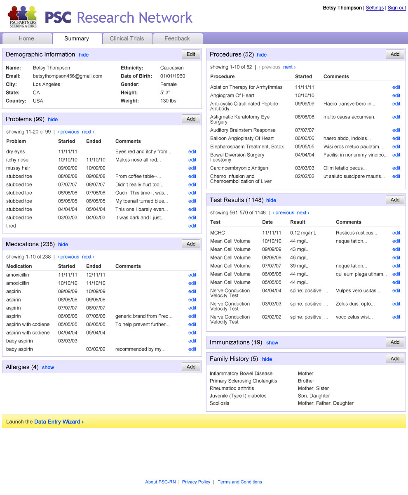Image resolution: width=408 pixels, height=495 pixels.
Task: Hide the Demographic Information section
Action: (84, 55)
